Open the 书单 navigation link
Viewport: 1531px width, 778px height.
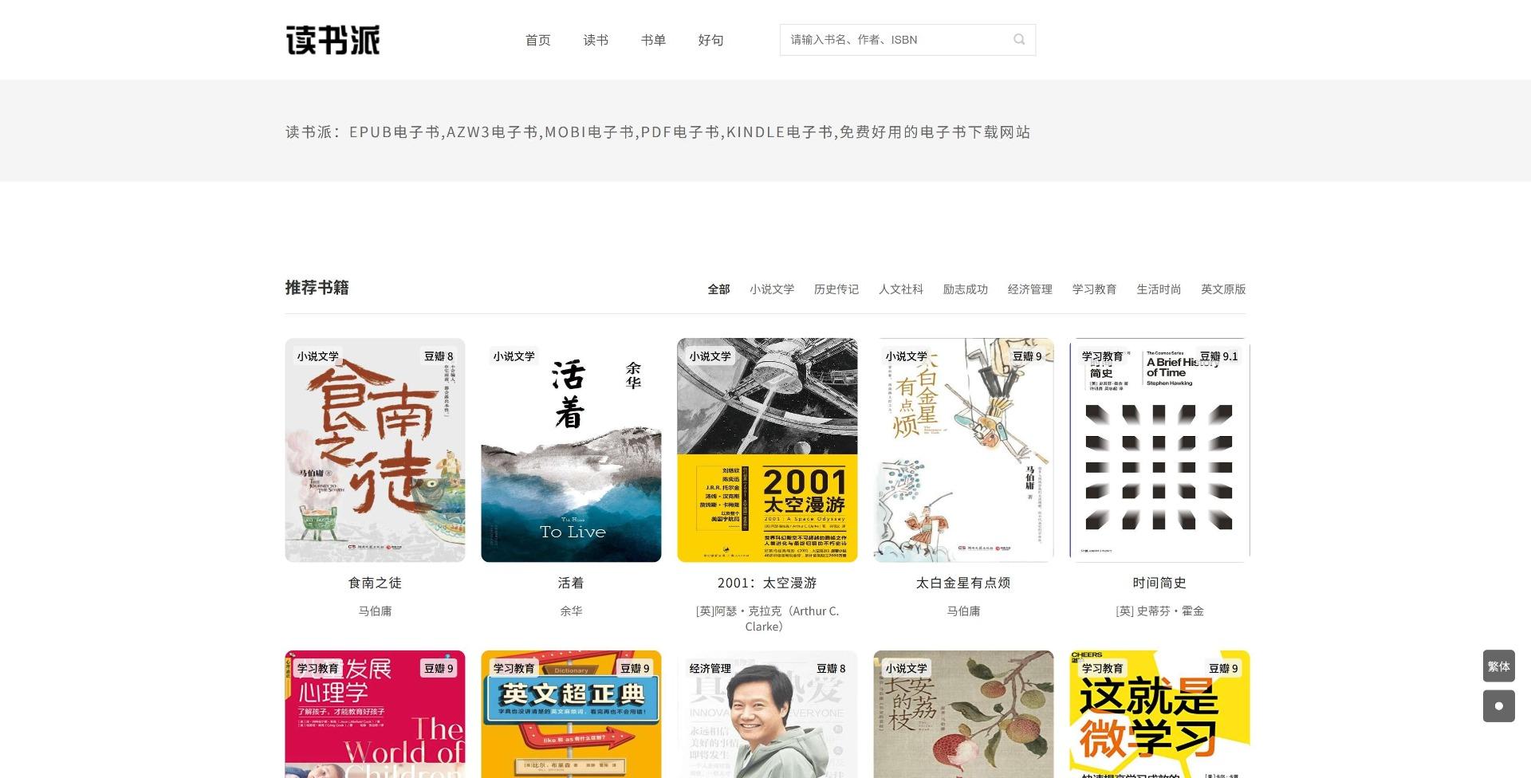pyautogui.click(x=653, y=40)
